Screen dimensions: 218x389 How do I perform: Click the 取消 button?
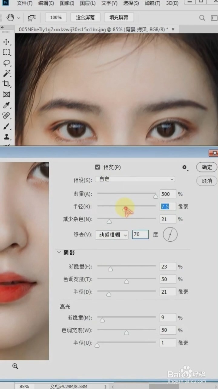coord(207,181)
